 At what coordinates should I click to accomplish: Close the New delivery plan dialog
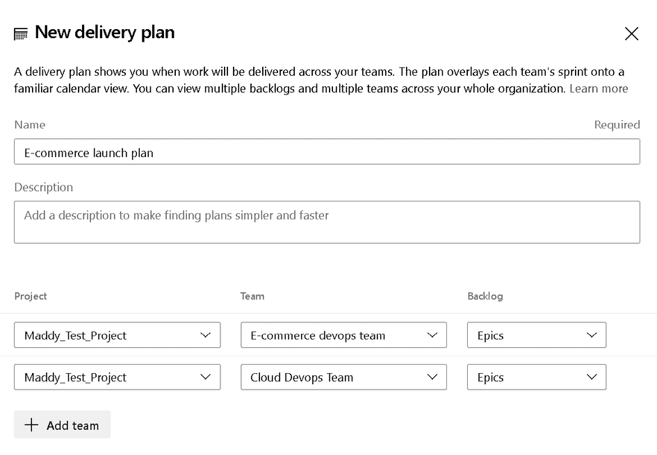click(631, 33)
